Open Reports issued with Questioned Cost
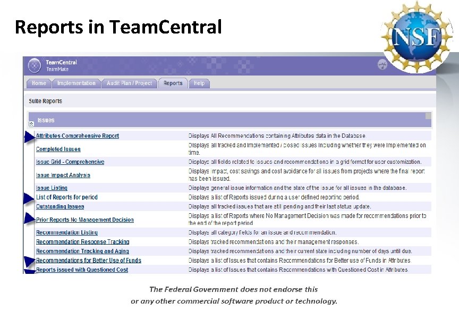 click(82, 270)
